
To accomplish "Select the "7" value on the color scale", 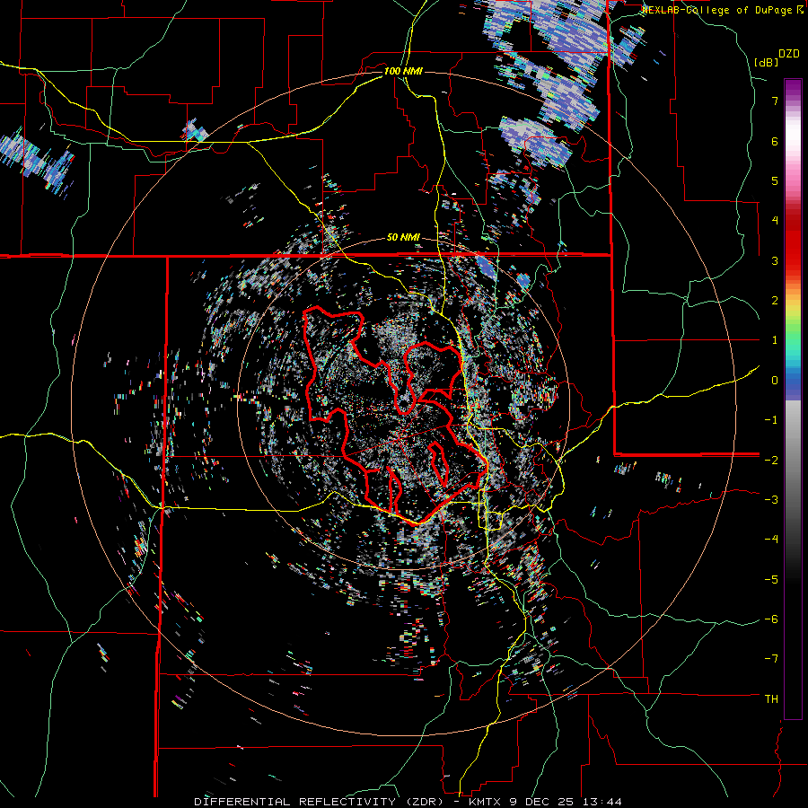I will click(x=775, y=101).
